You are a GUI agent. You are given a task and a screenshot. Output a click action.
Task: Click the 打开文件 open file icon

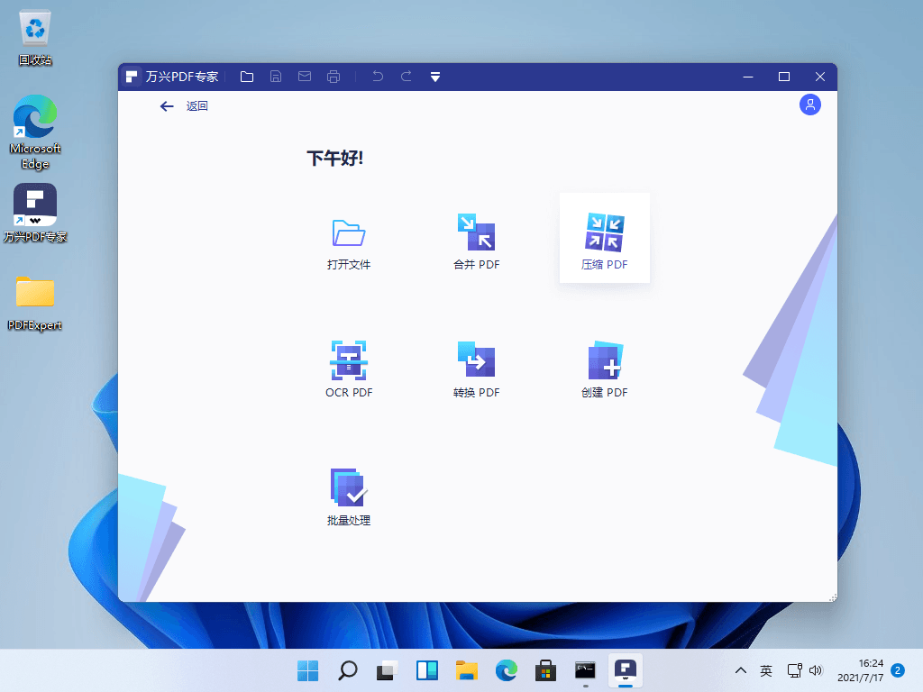click(x=349, y=233)
